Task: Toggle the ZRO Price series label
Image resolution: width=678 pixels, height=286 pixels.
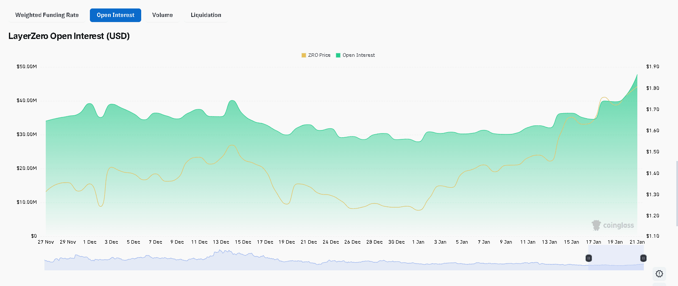Action: coord(319,55)
